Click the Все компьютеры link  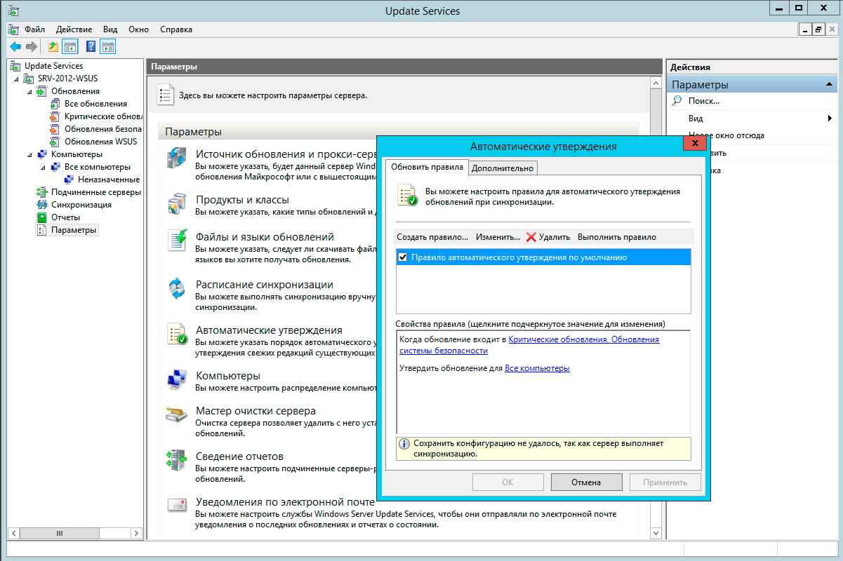click(x=537, y=368)
